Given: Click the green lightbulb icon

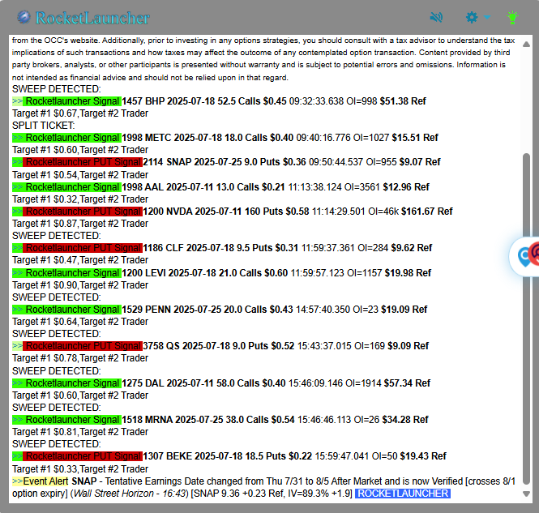Looking at the screenshot, I should coord(512,17).
